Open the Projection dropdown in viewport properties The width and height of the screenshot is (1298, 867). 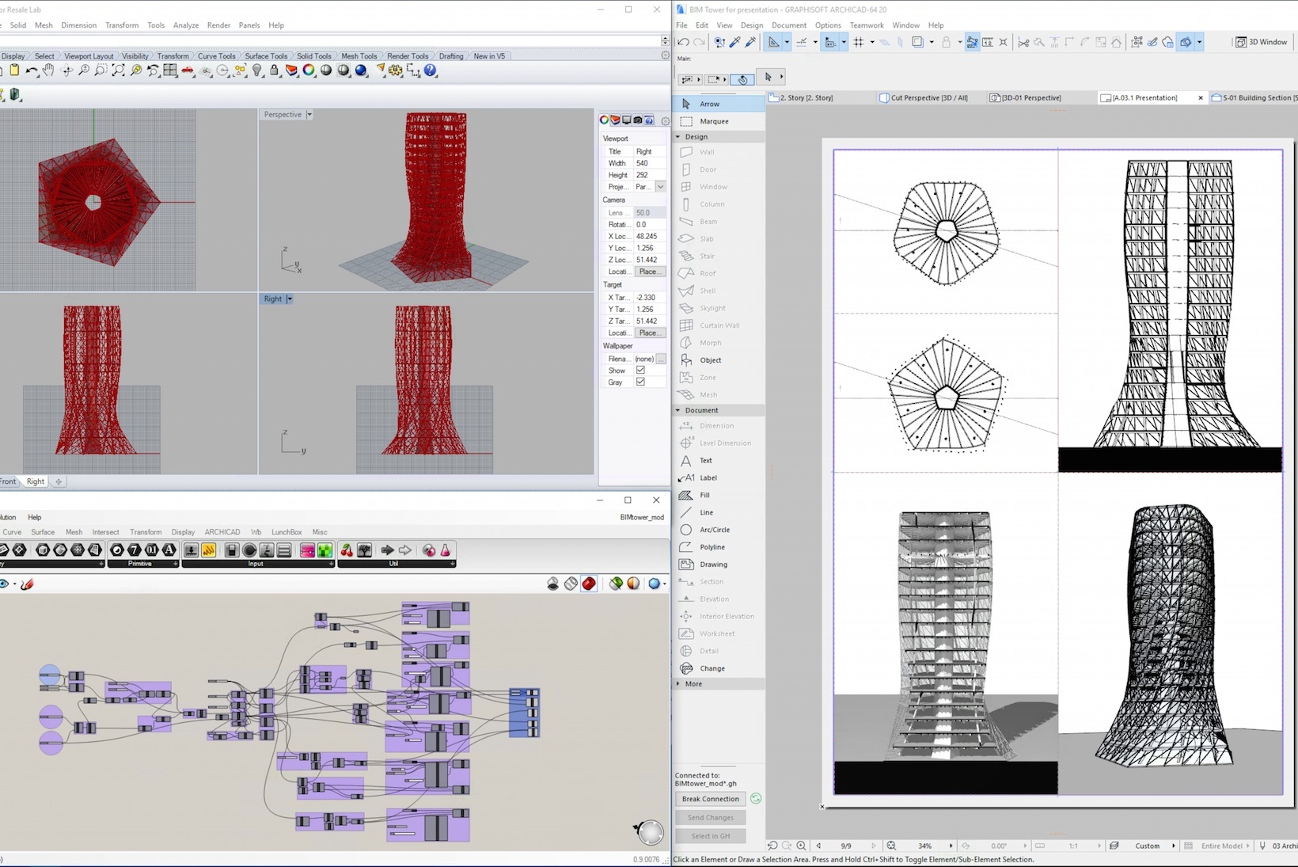coord(660,187)
